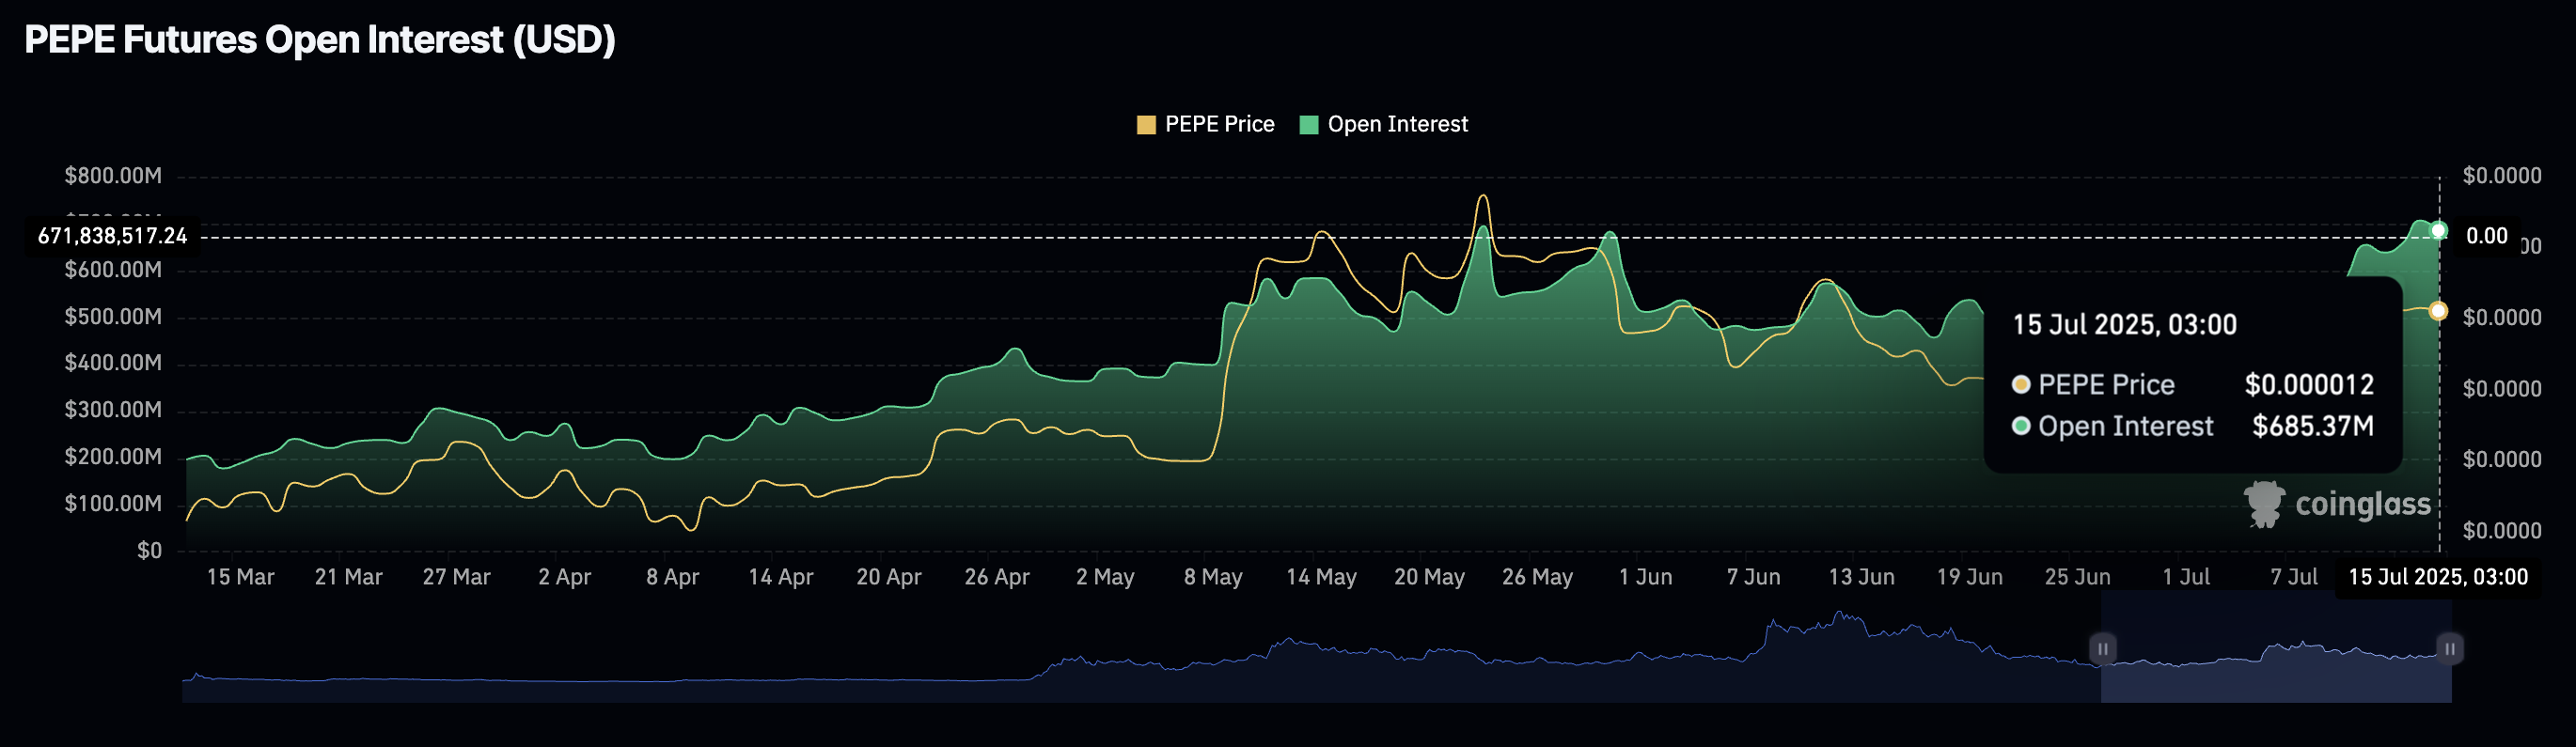This screenshot has width=2576, height=747.
Task: Grab the left range slider handle
Action: tap(2102, 648)
